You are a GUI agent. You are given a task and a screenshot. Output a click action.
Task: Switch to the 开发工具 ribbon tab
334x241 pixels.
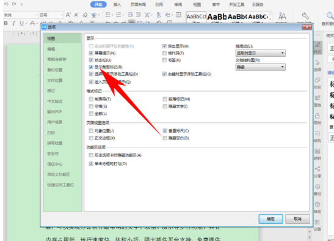point(236,4)
